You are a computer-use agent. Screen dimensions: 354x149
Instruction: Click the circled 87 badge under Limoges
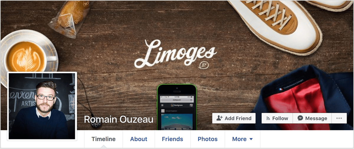tap(204, 65)
